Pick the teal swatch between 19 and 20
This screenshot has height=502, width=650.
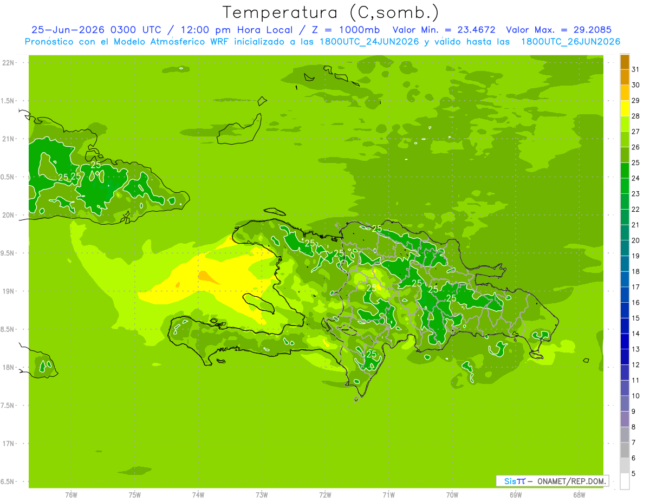625,248
